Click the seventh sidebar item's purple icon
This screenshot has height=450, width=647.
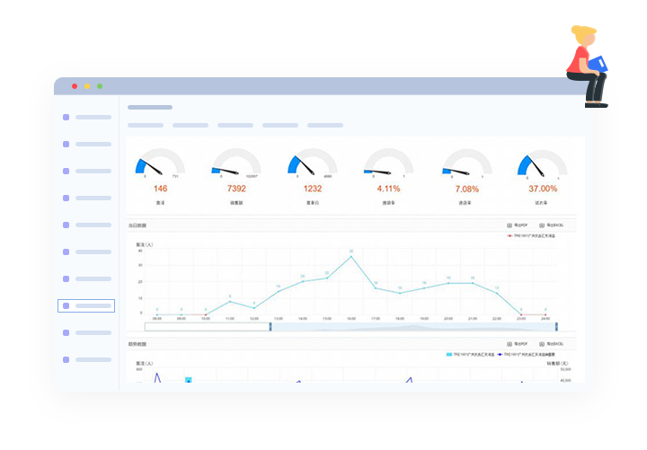[66, 278]
